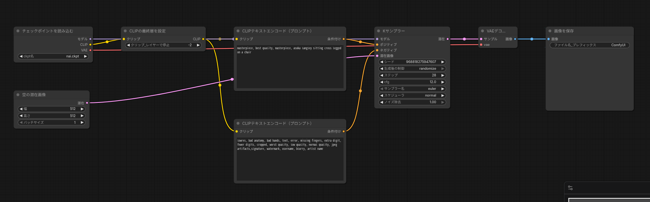Open the サンプラー名 dropdown set to euler
The height and width of the screenshot is (202, 650).
(412, 89)
